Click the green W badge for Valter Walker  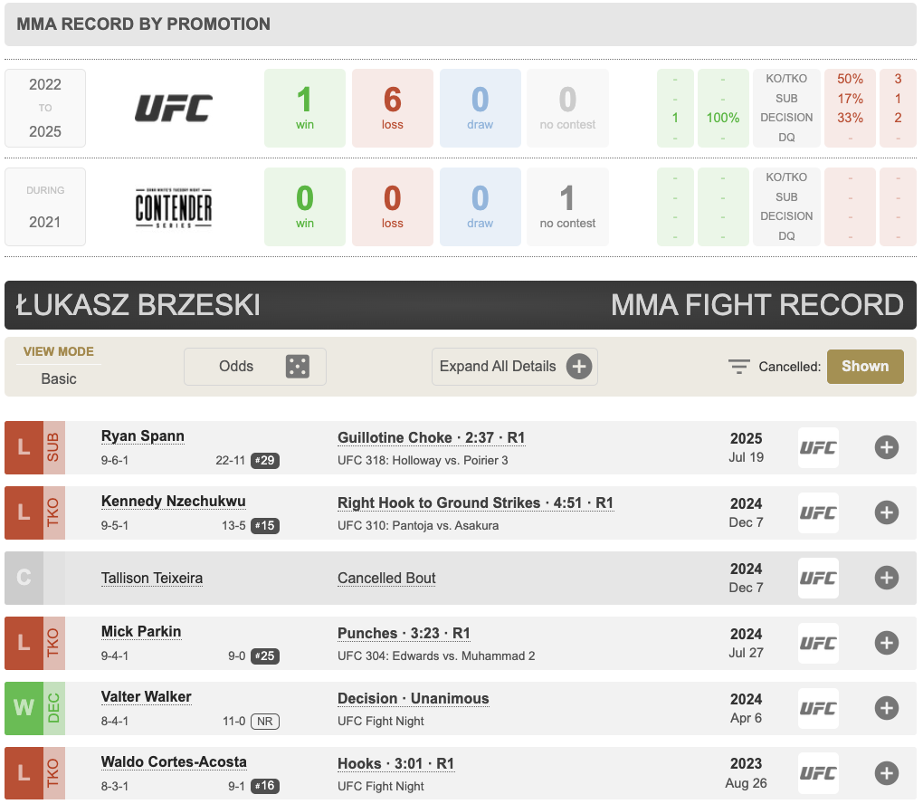(24, 708)
